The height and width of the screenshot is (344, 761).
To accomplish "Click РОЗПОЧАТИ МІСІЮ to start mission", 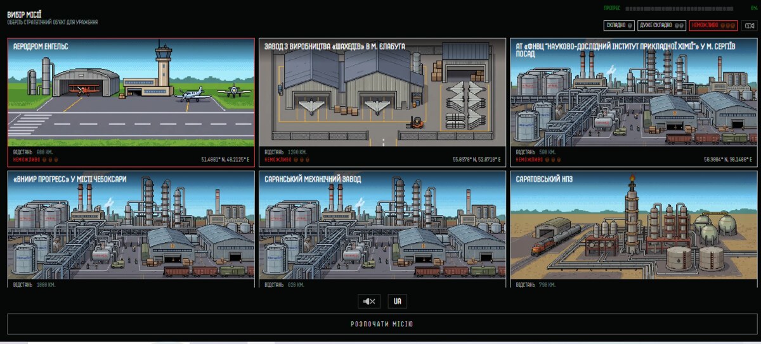I will [382, 324].
